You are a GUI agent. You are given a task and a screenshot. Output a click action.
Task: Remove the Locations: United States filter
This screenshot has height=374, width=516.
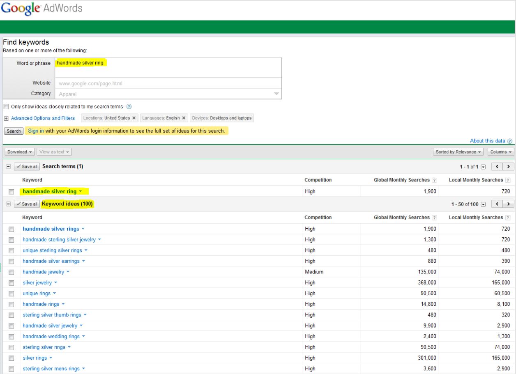pos(134,118)
